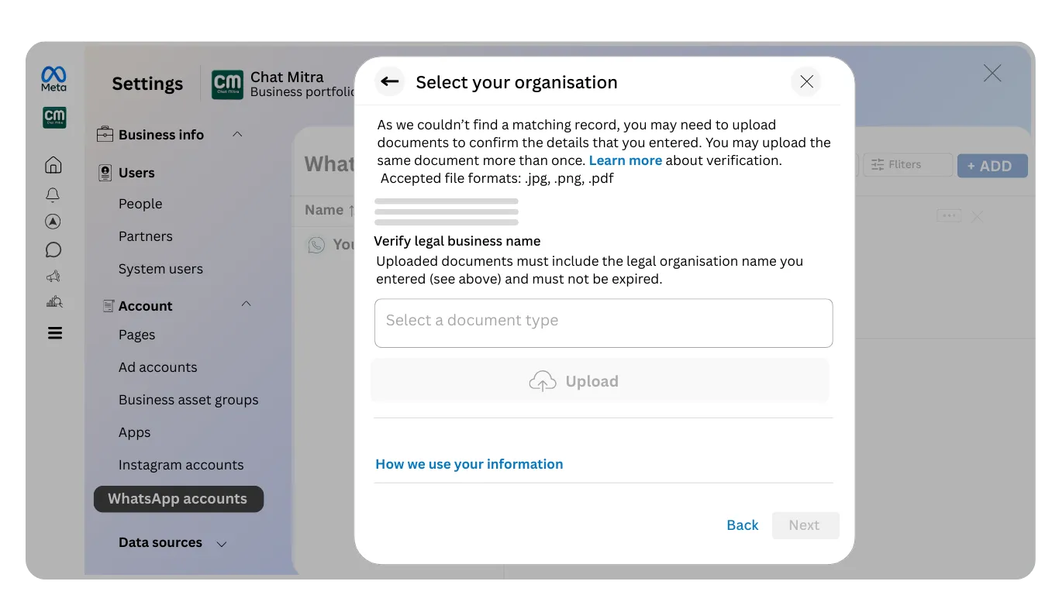Open notifications via the bell icon
The image size is (1059, 595).
point(53,194)
